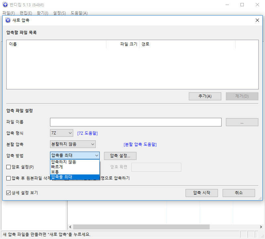Maximize the Bandizip main window

(x=242, y=5)
